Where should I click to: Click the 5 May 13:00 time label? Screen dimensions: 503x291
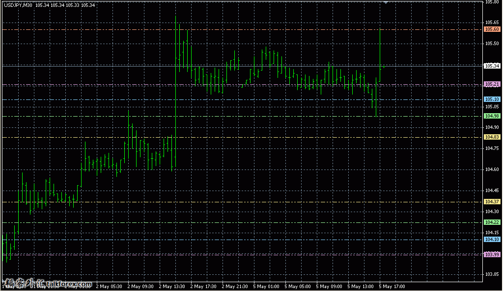(x=361, y=287)
